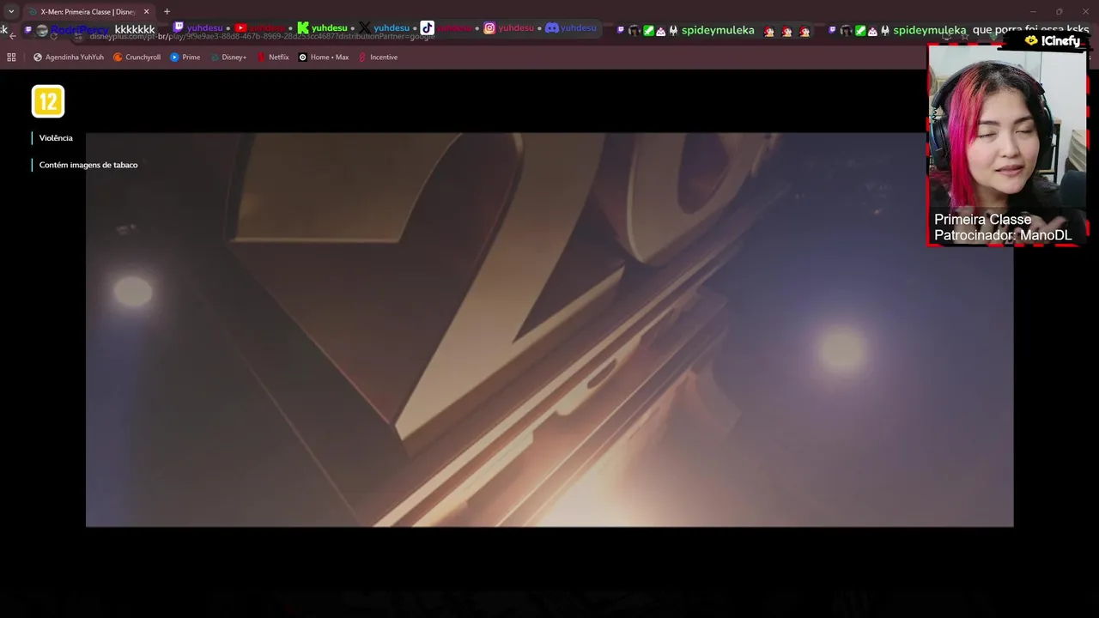
Task: Open the Incentive bookmark
Action: point(378,58)
